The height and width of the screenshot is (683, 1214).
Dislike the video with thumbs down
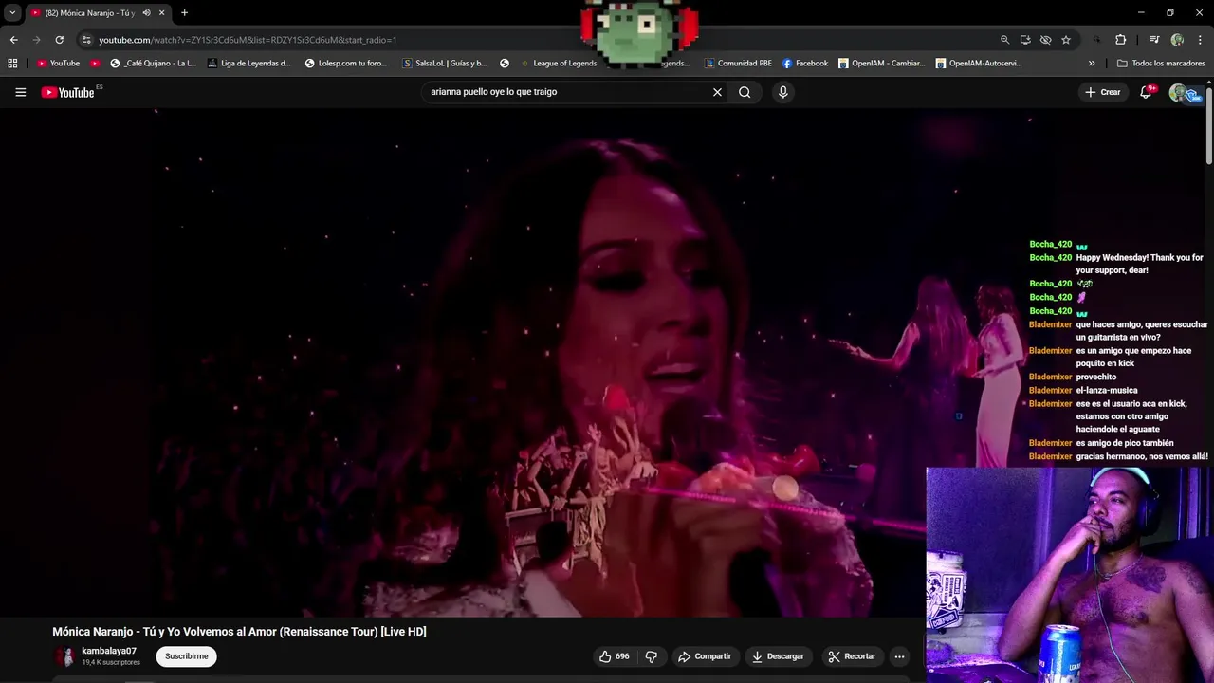pyautogui.click(x=651, y=656)
